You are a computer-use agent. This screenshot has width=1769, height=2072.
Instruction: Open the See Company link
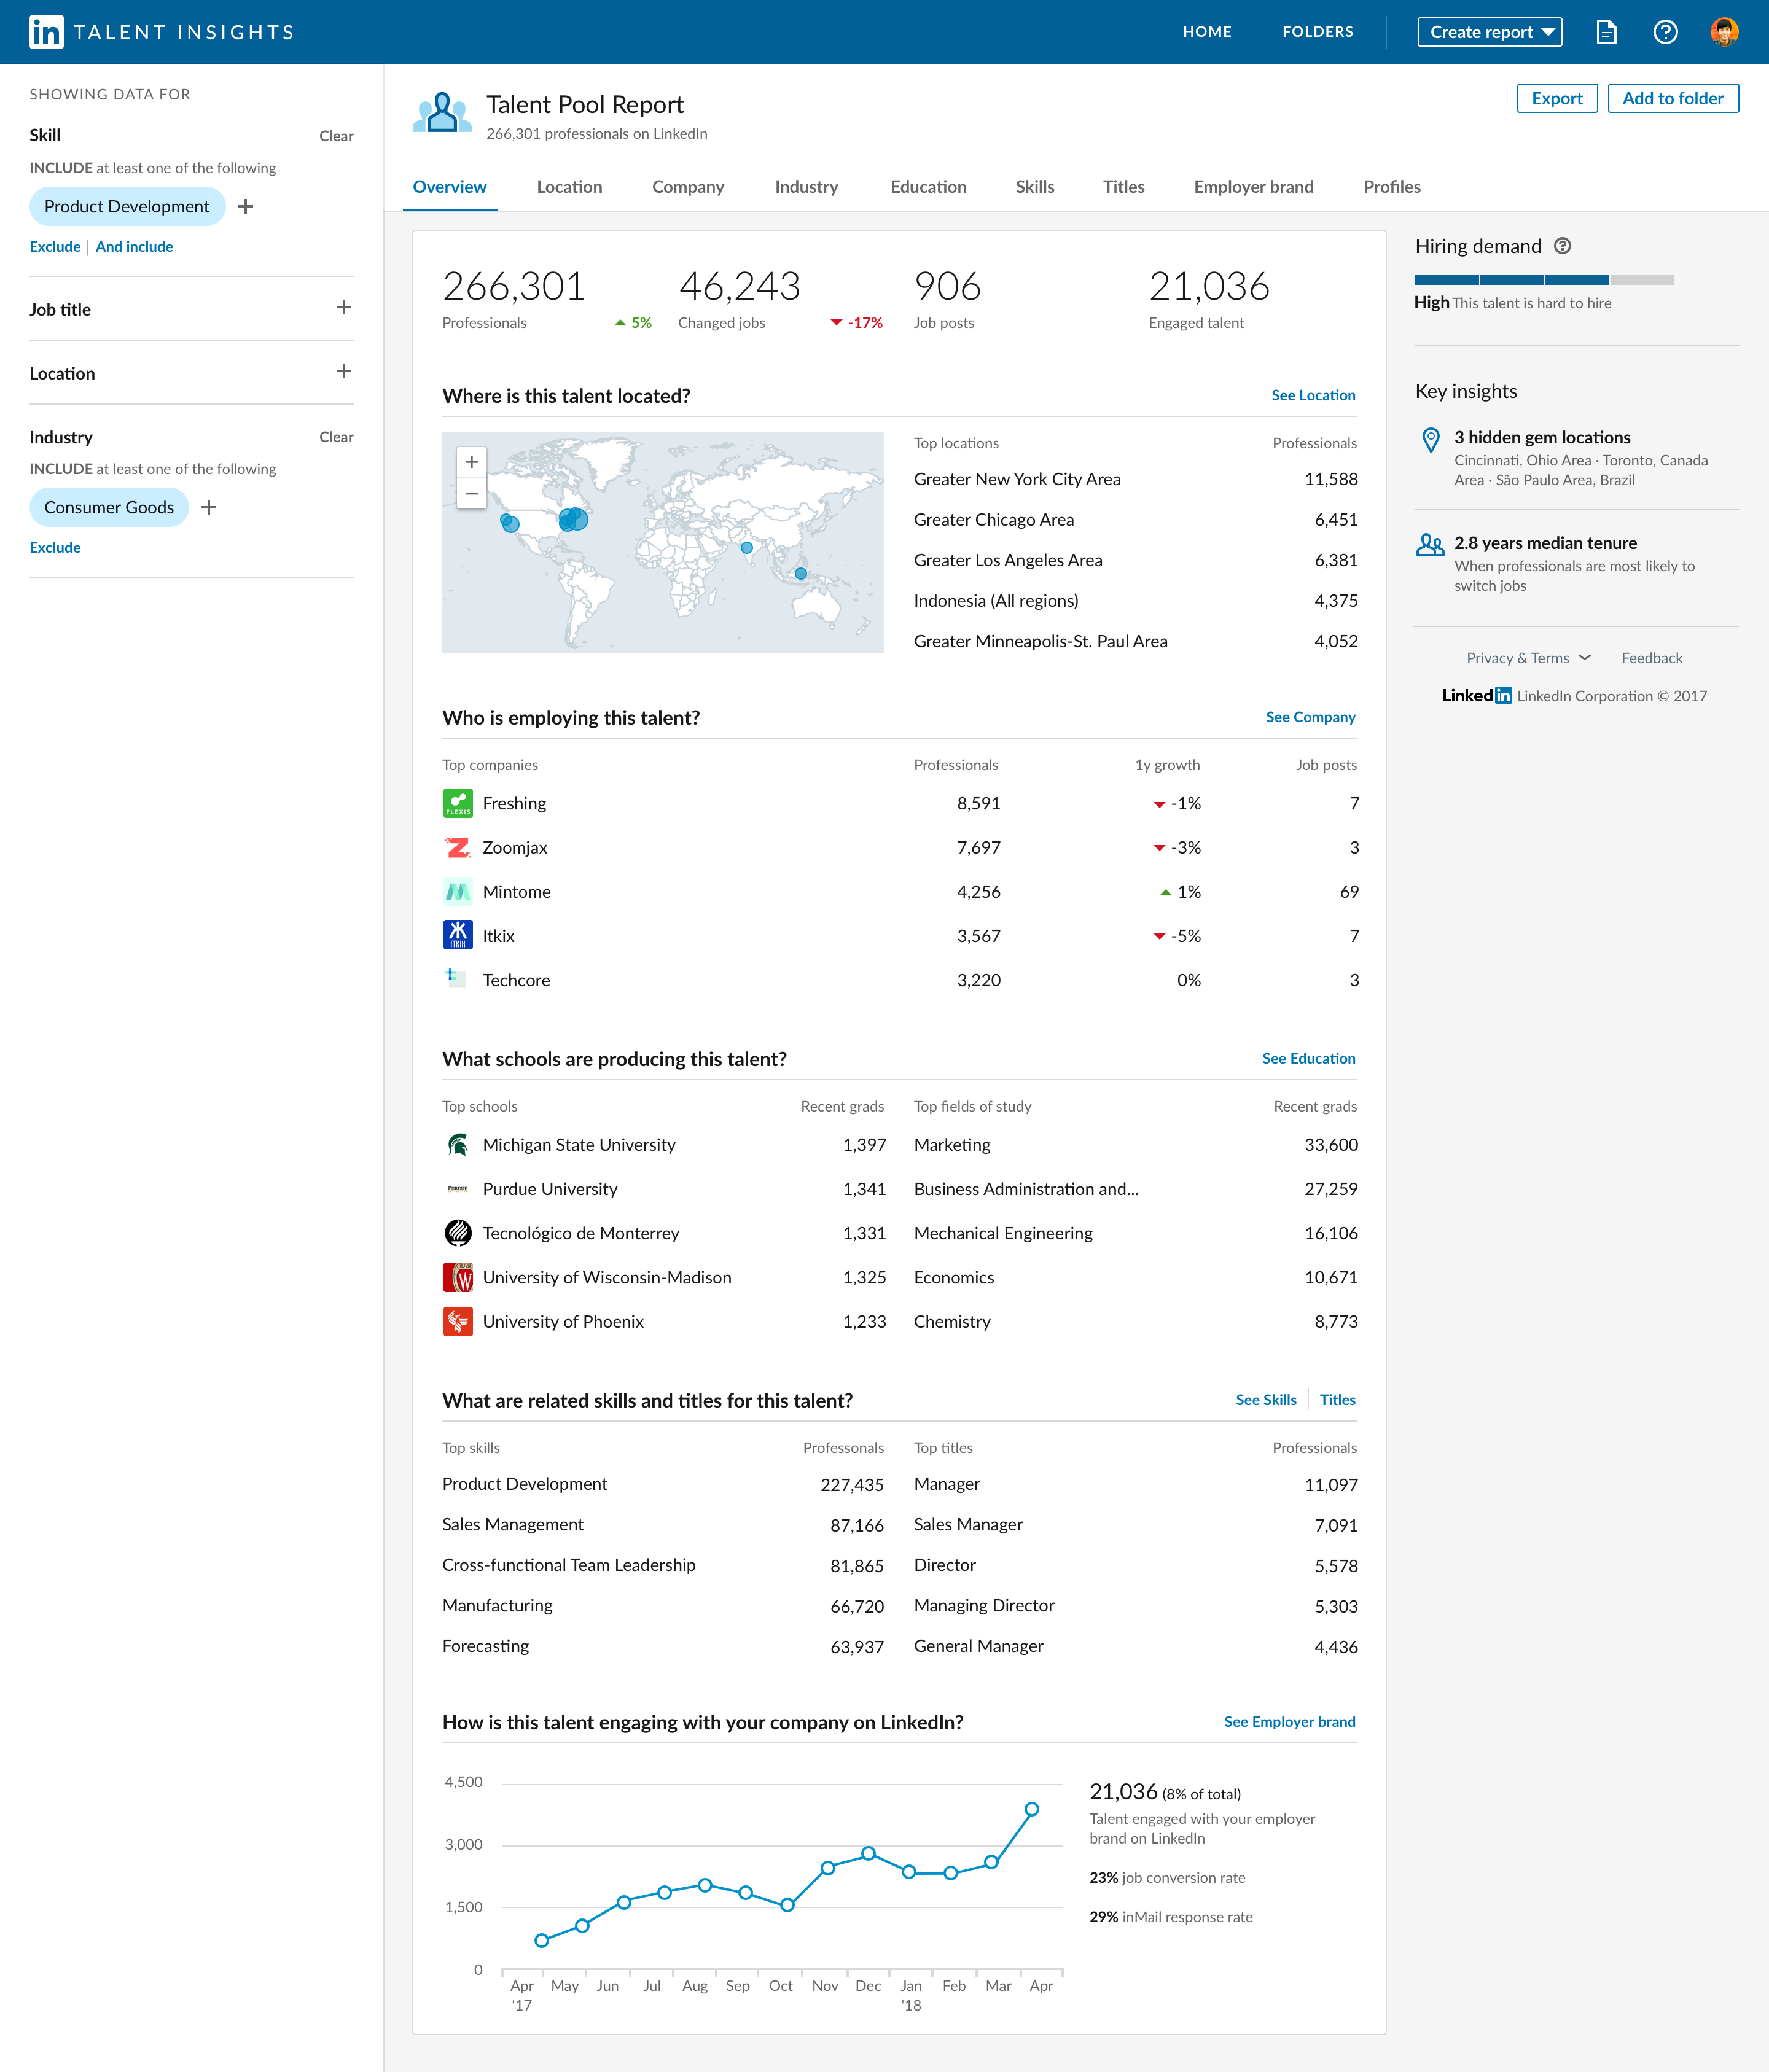(x=1310, y=717)
